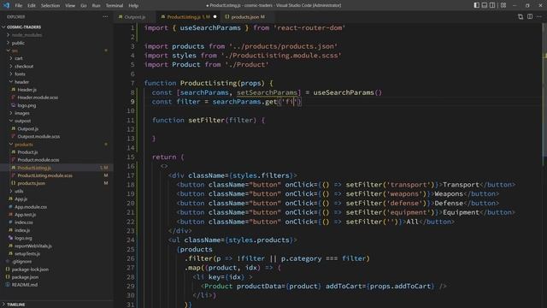This screenshot has width=547, height=308.
Task: Open logo.png file
Action: (26, 105)
